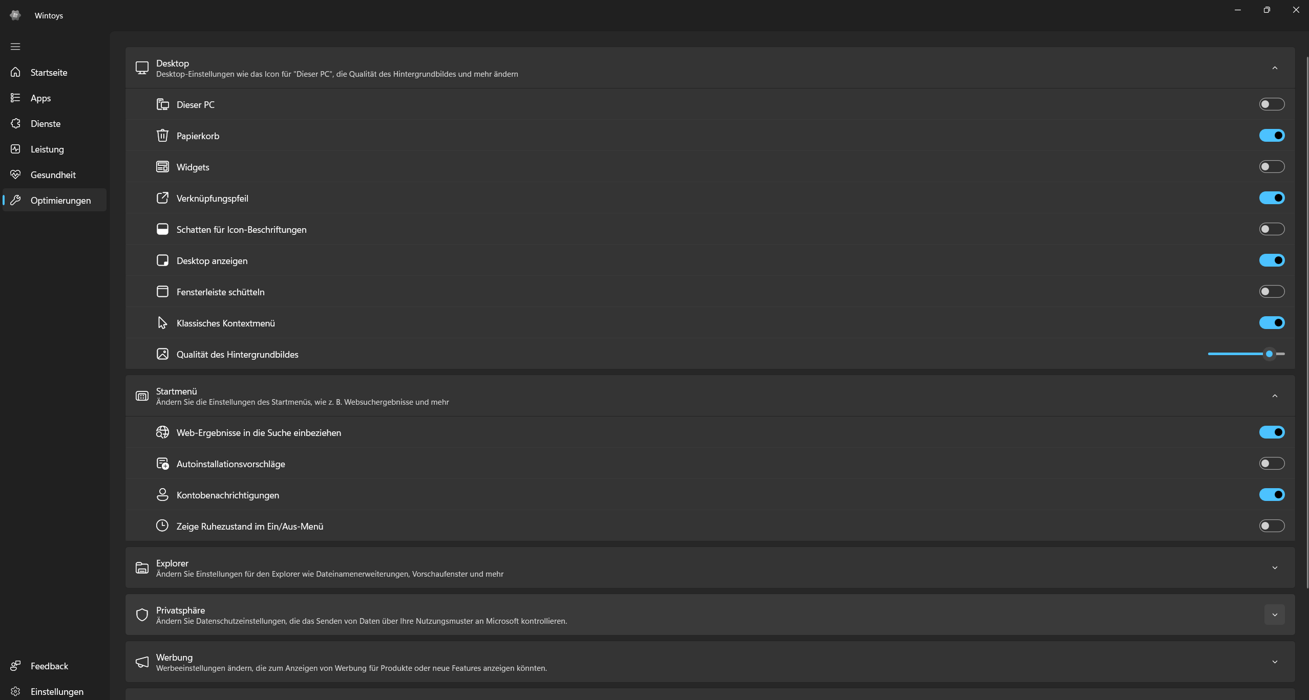
Task: Enable the Dieser PC toggle
Action: pyautogui.click(x=1272, y=104)
